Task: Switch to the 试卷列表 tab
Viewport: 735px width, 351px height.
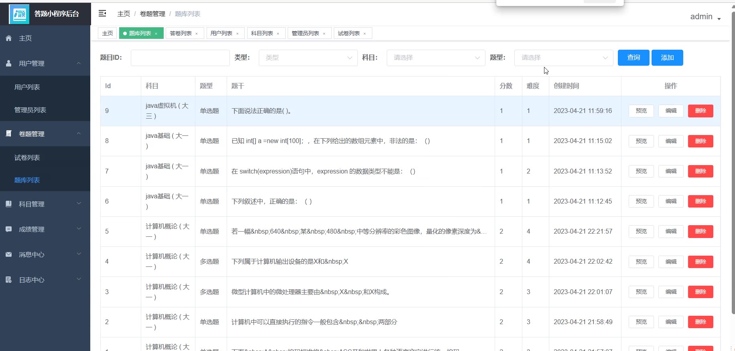Action: click(x=349, y=33)
